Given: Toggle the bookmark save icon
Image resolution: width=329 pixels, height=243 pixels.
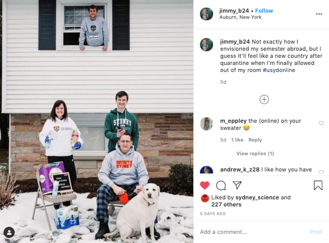Looking at the screenshot, I should coord(318,185).
